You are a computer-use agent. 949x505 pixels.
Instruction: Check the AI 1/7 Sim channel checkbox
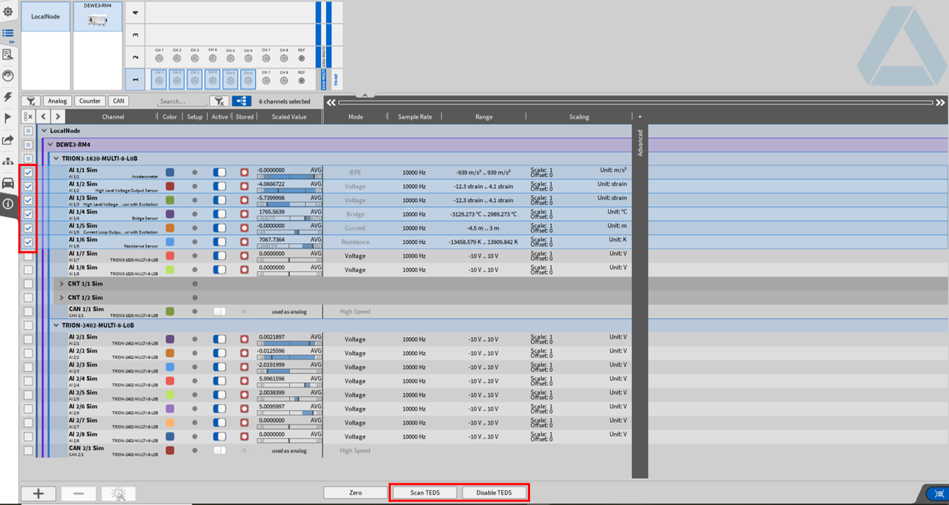coord(28,256)
